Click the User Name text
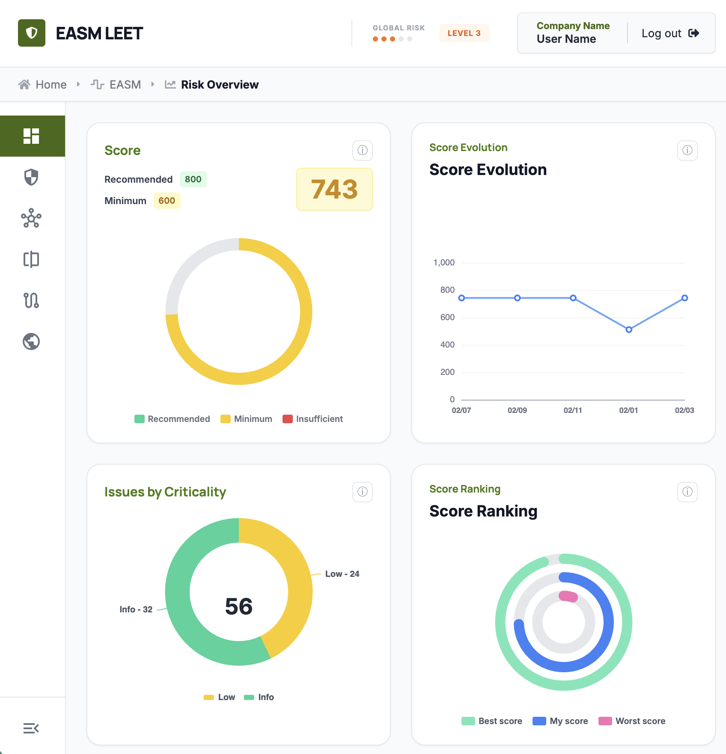 point(566,39)
